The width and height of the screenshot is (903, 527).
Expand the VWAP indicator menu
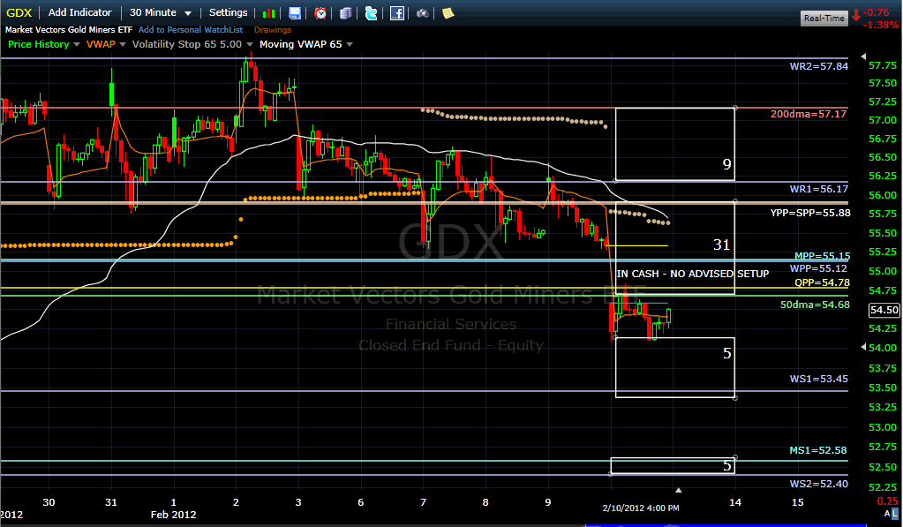(122, 44)
